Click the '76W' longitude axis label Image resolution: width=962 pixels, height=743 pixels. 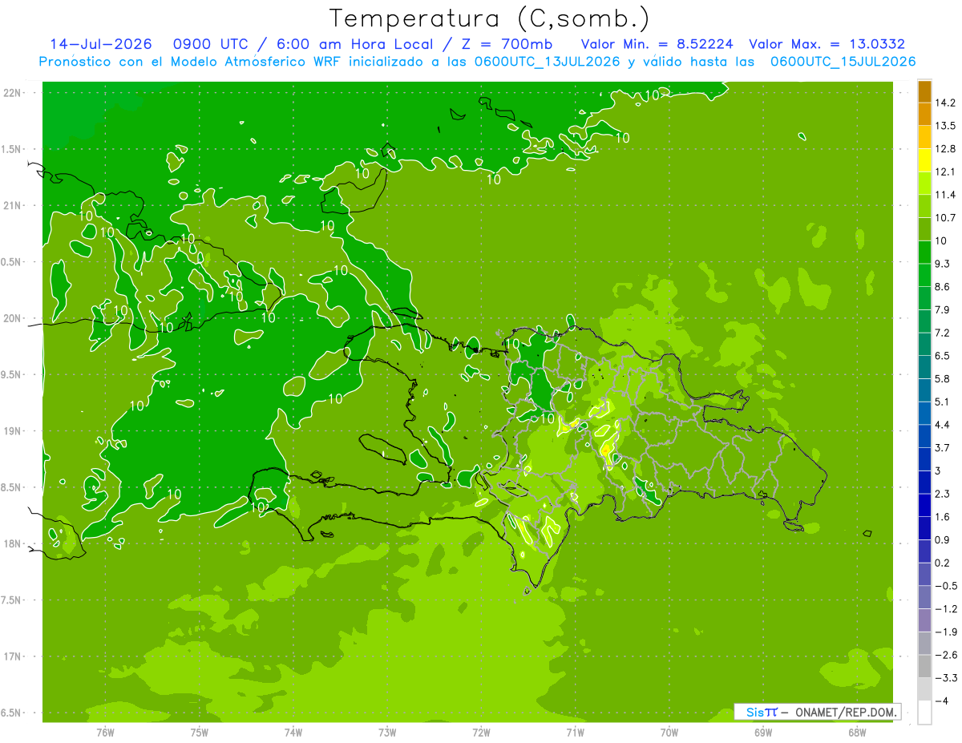click(x=105, y=733)
